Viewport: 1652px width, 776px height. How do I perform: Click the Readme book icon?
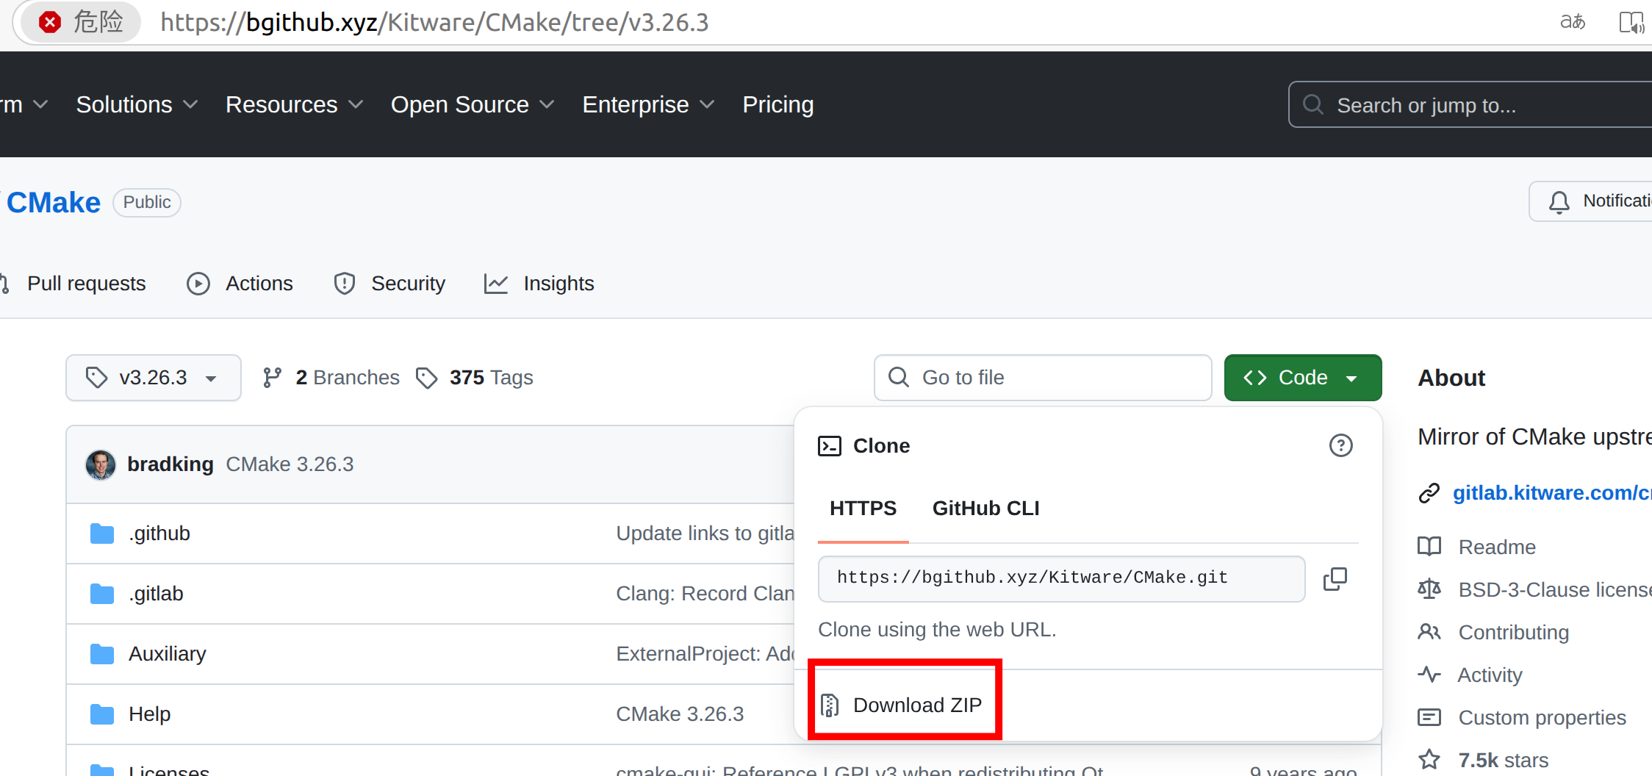click(x=1429, y=547)
